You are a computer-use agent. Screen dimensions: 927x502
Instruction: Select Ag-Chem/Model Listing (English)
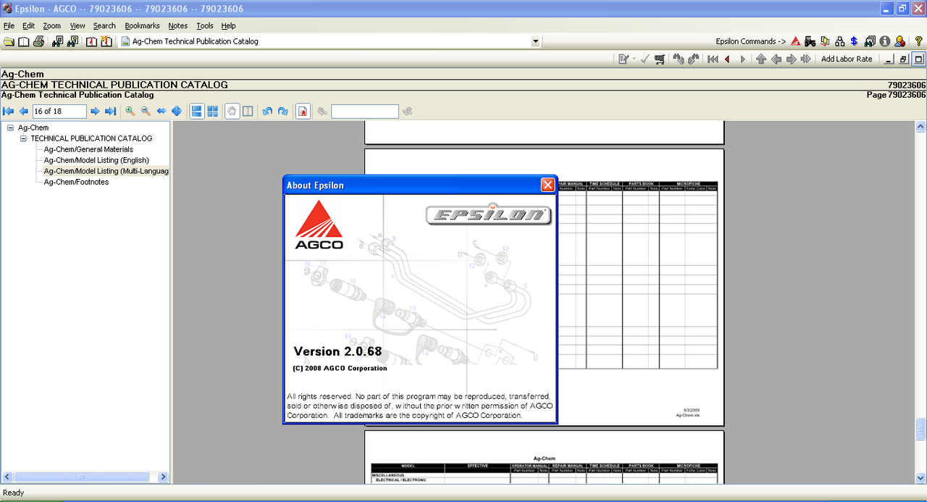point(96,160)
